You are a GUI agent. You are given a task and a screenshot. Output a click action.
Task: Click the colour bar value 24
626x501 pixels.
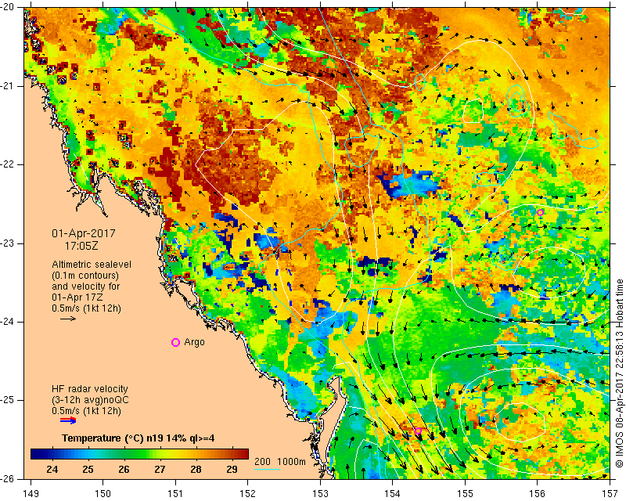click(x=52, y=470)
